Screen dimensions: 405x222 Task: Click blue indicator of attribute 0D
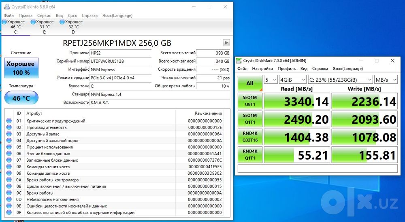point(9,199)
